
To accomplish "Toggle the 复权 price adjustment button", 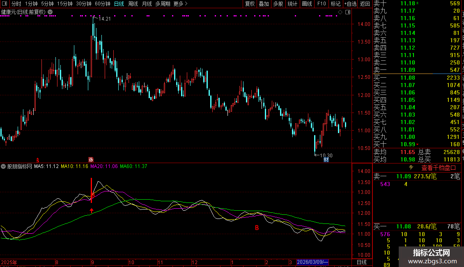I will [x=250, y=4].
